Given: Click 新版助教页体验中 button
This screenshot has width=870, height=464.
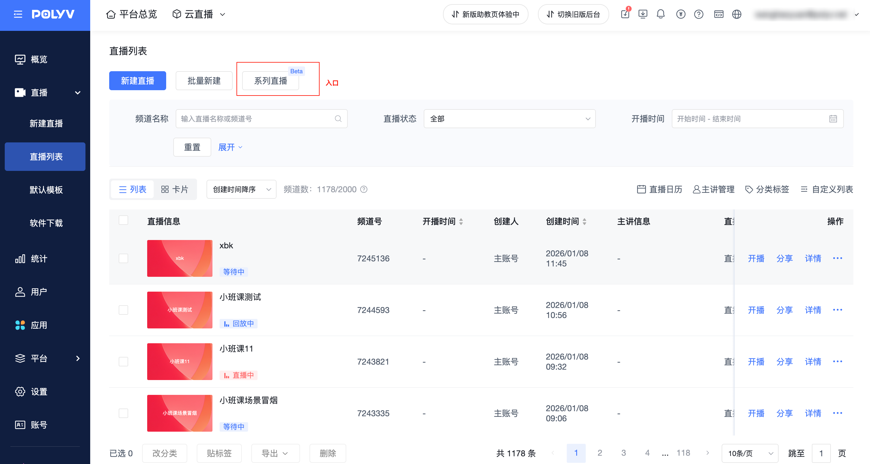Looking at the screenshot, I should (486, 14).
